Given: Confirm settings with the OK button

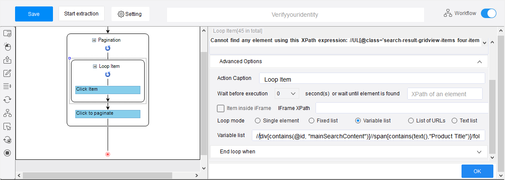Looking at the screenshot, I should (x=477, y=171).
